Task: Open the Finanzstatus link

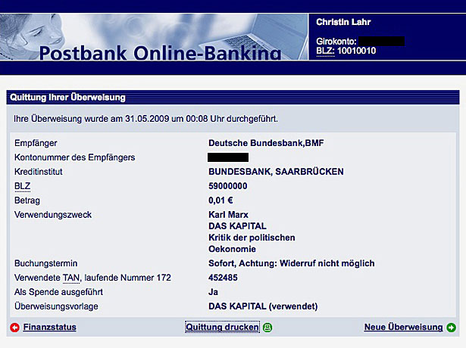Action: (x=49, y=328)
